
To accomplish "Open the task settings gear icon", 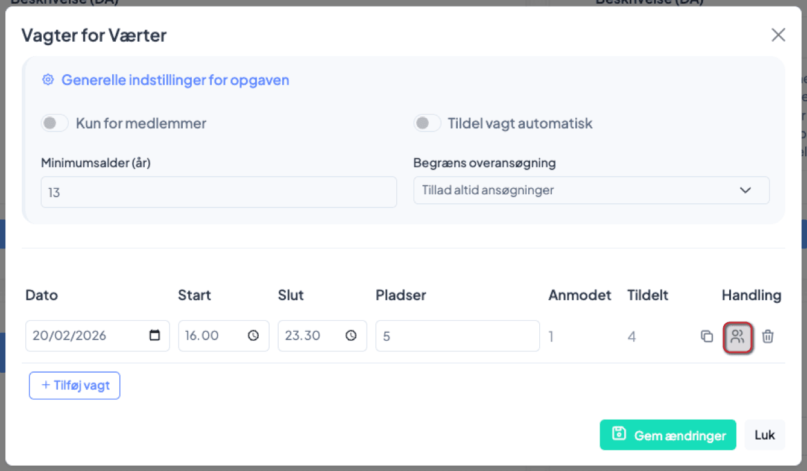I will (48, 79).
